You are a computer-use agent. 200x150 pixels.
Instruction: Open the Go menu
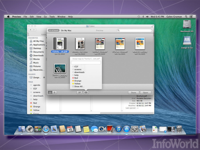pyautogui.click(x=45, y=17)
